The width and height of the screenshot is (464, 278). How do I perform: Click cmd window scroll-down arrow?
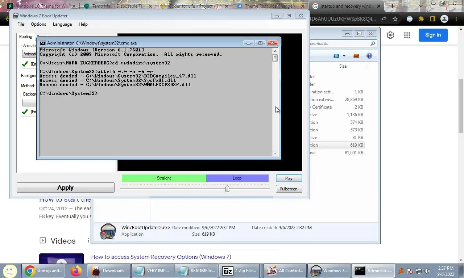click(275, 153)
